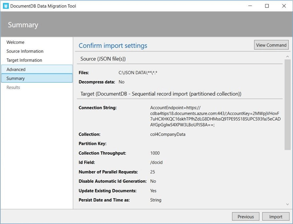This screenshot has width=293, height=224.
Task: Minimize the Data Migration Tool window
Action: click(x=250, y=6)
